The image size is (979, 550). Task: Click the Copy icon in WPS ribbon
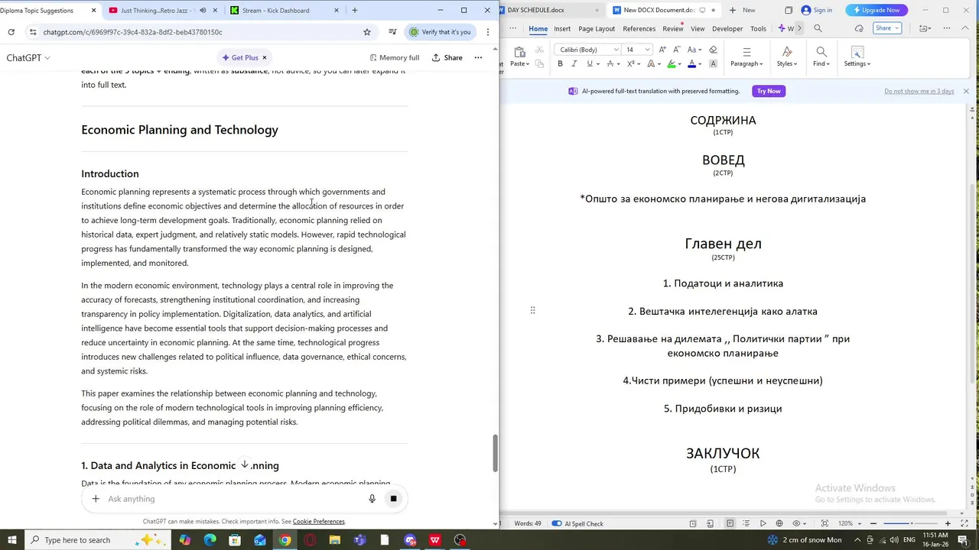(539, 64)
